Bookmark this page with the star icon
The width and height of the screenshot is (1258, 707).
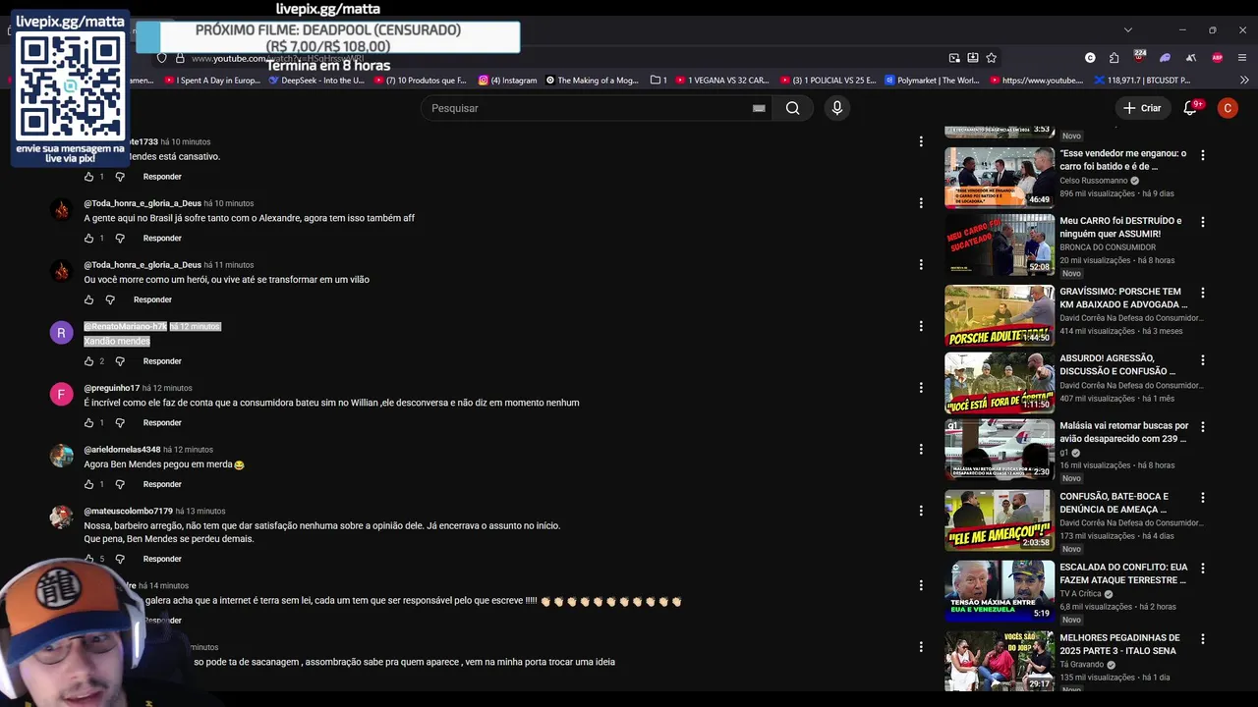[992, 58]
